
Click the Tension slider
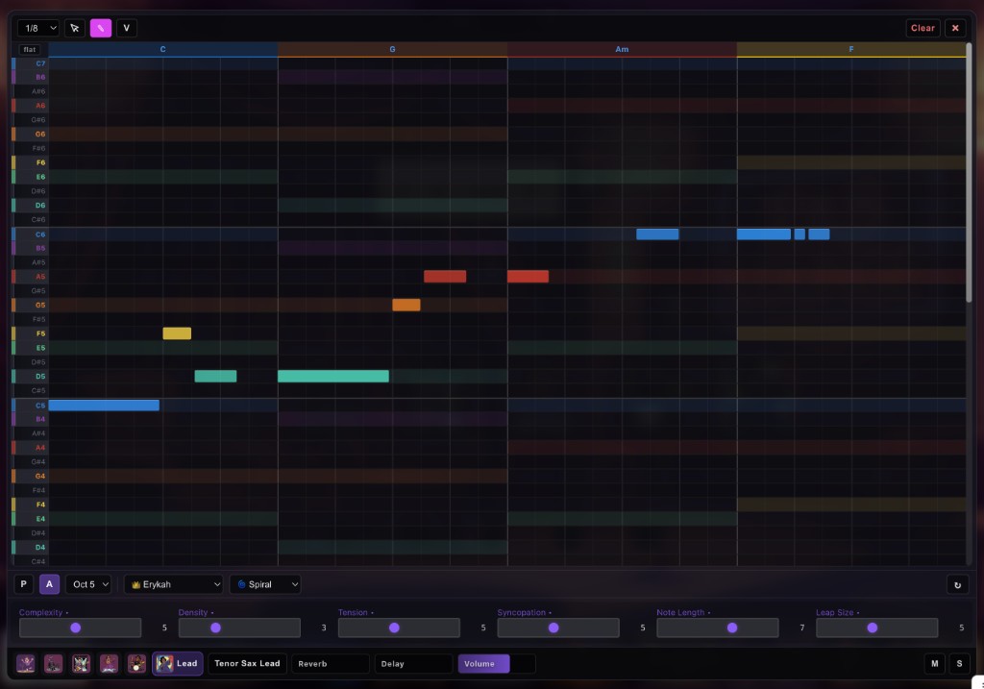pyautogui.click(x=399, y=627)
